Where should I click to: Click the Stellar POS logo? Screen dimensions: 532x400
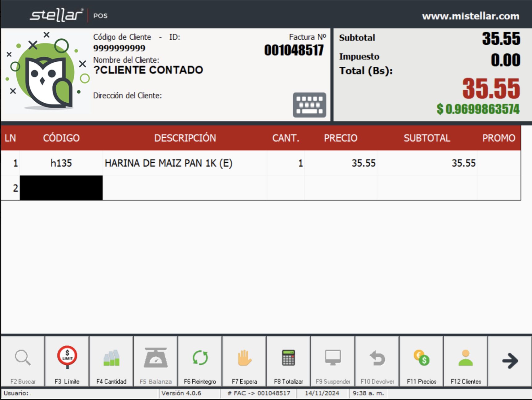68,15
